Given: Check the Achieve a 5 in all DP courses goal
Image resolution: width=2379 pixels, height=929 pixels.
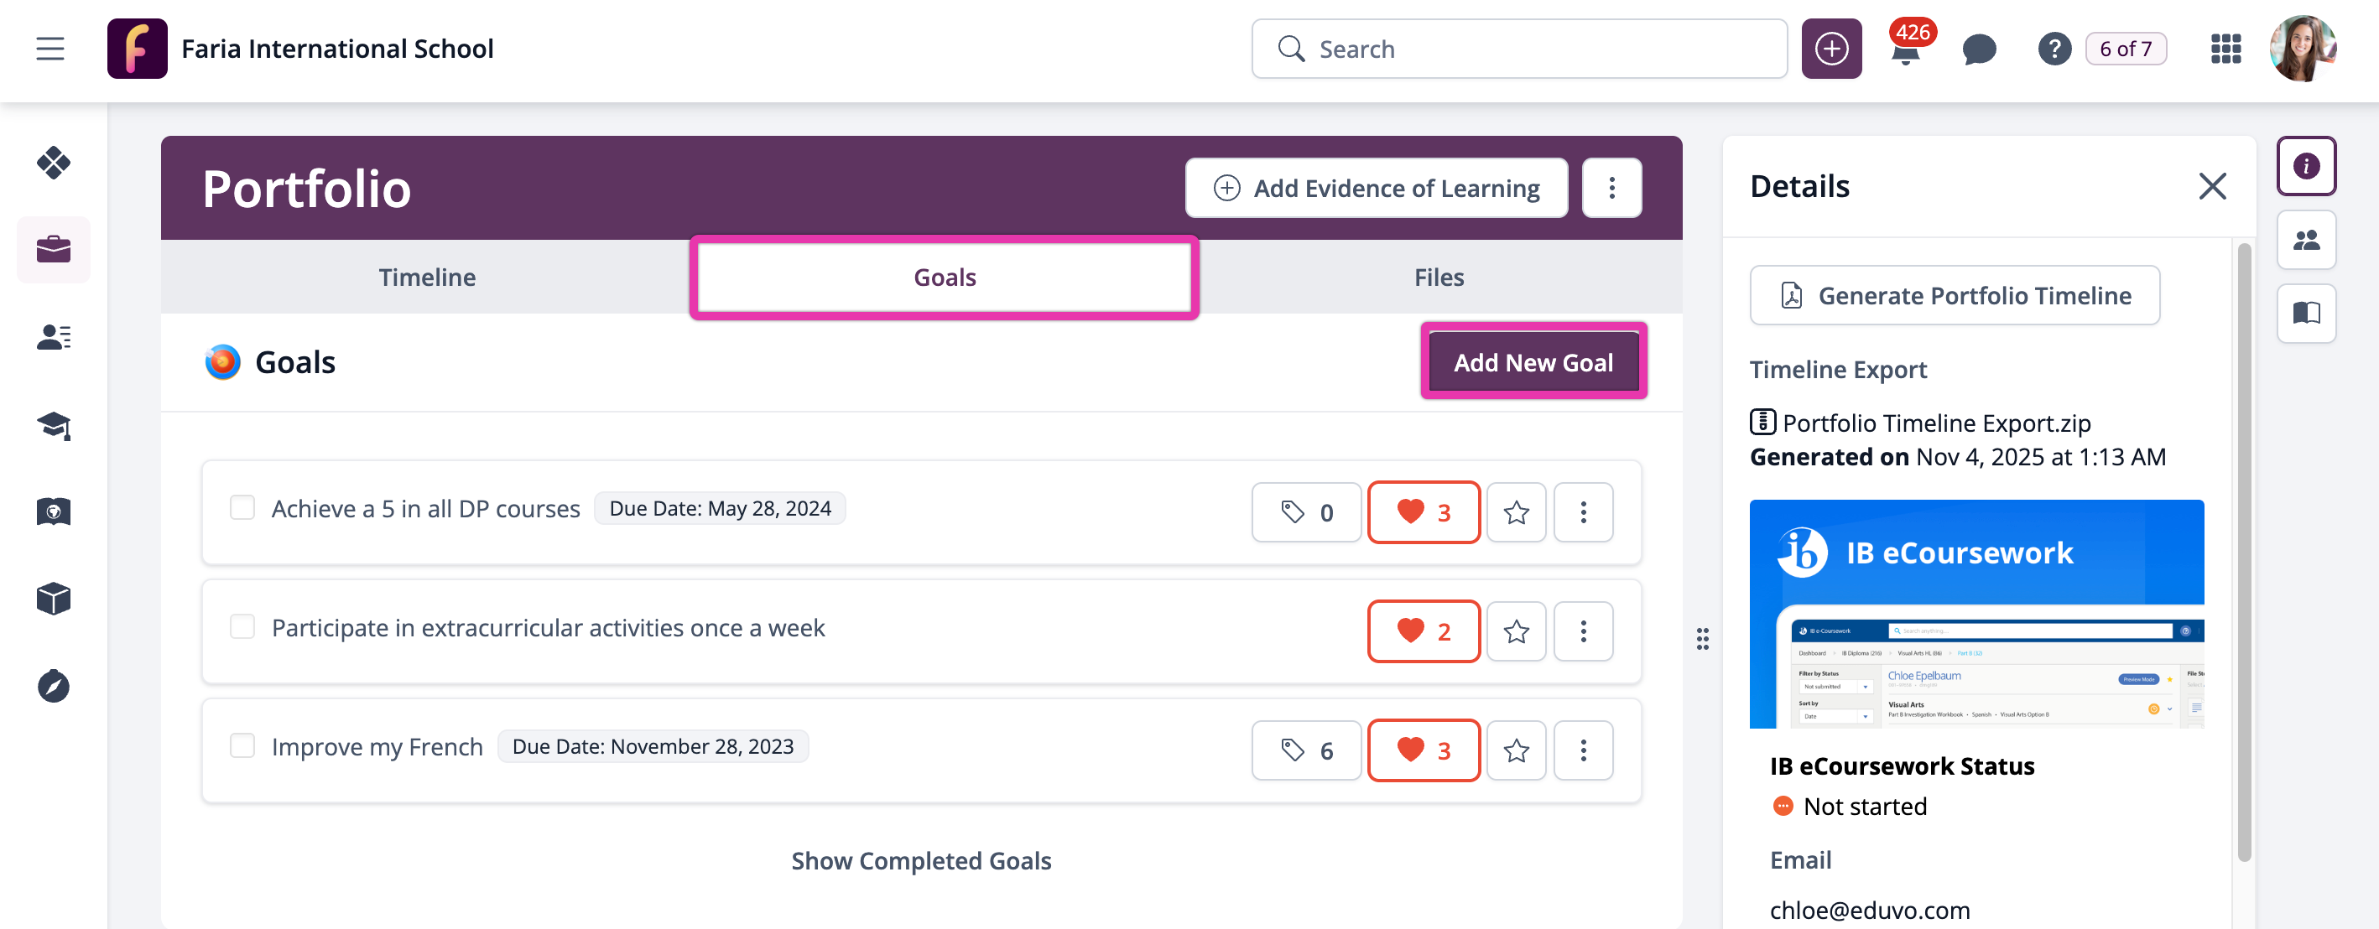Looking at the screenshot, I should click(x=242, y=508).
